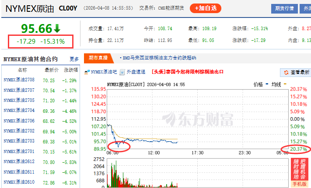Click the -6.31% change for 2610

[x=70, y=182]
